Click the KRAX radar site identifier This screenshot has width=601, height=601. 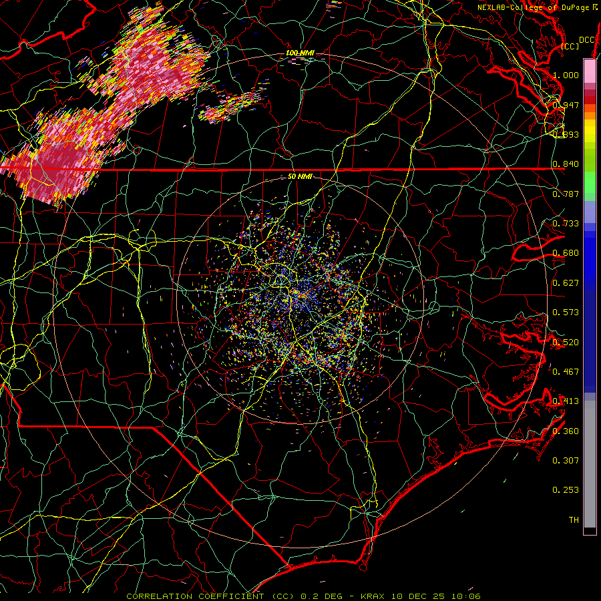373,596
